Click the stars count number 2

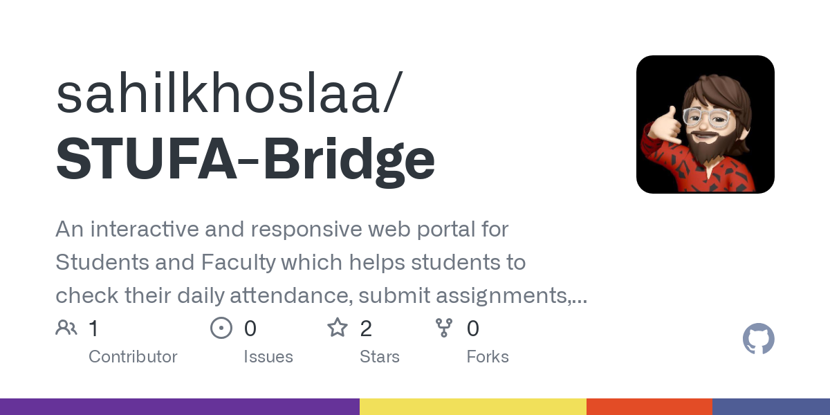click(x=366, y=329)
